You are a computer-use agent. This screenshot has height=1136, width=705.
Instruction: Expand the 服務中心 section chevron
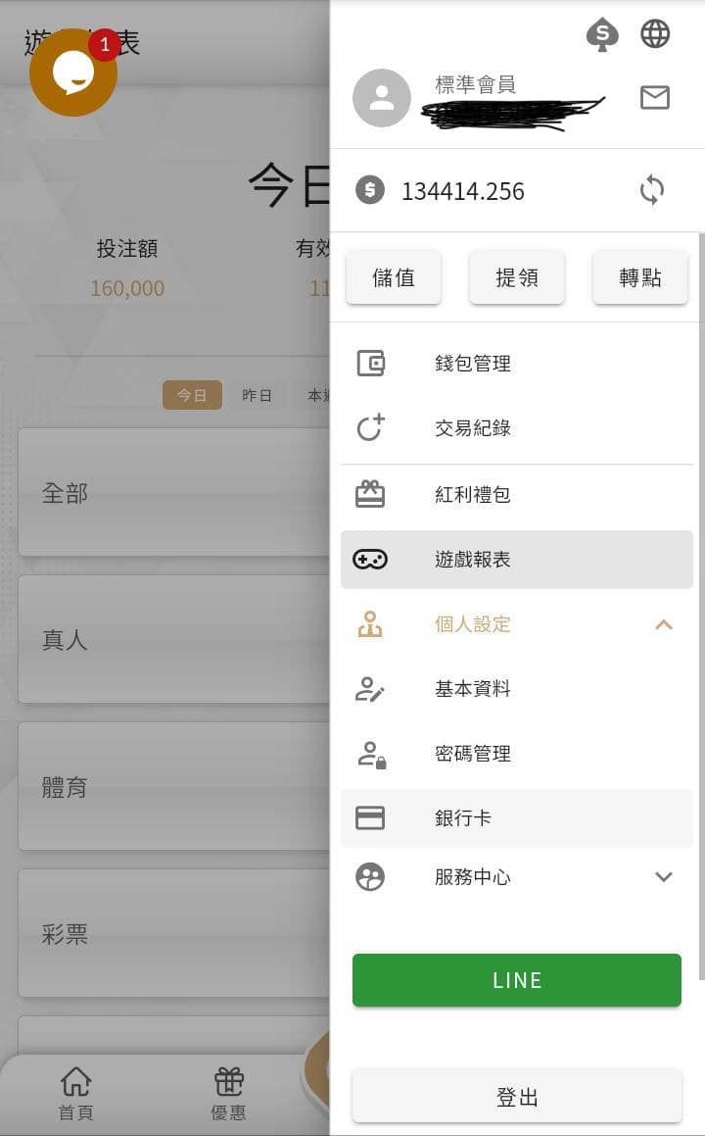tap(664, 876)
